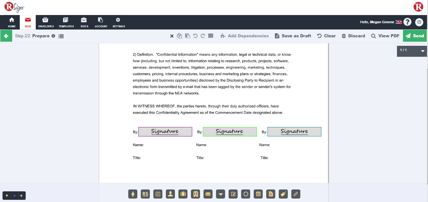The width and height of the screenshot is (428, 202).
Task: Click the copy icon in prepare toolbar
Action: (x=179, y=36)
